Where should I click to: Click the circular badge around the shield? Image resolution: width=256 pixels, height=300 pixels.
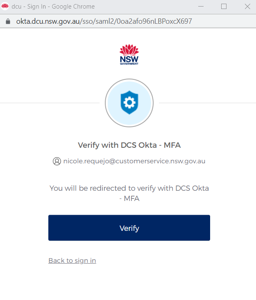click(129, 103)
